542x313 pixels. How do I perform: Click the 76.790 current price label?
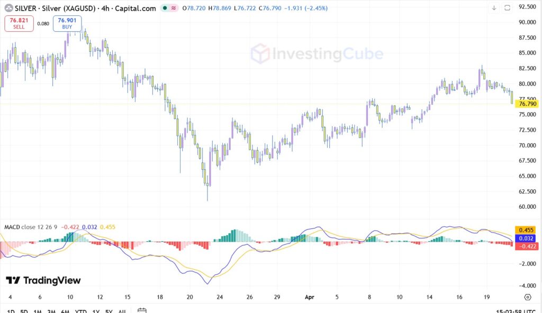coord(528,104)
